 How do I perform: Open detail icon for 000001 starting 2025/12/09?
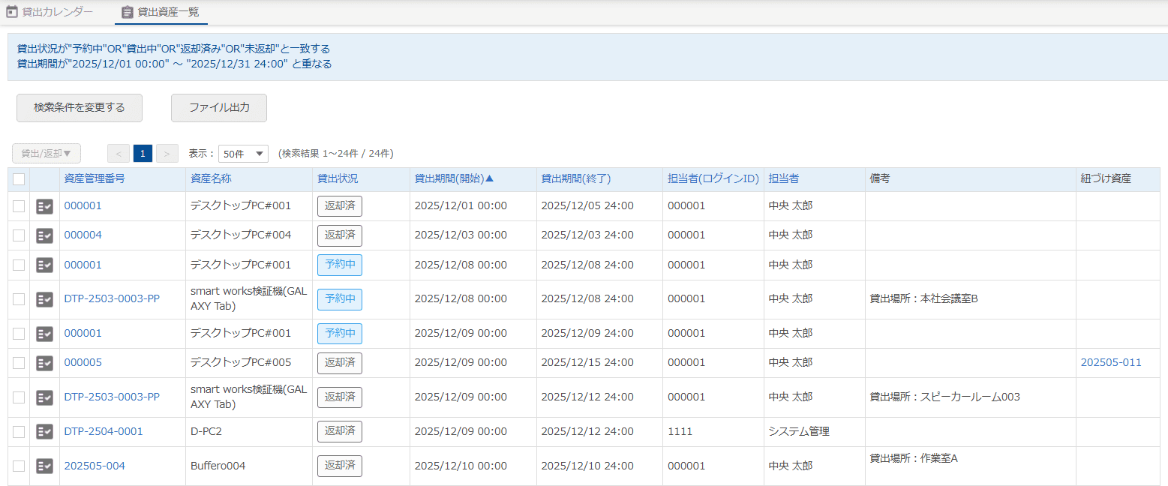click(x=44, y=333)
